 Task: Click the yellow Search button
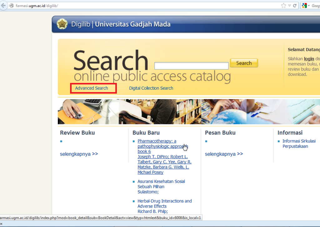point(244,63)
